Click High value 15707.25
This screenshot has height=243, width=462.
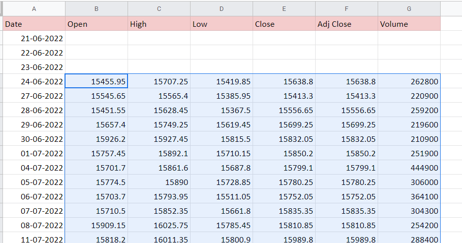pyautogui.click(x=159, y=81)
